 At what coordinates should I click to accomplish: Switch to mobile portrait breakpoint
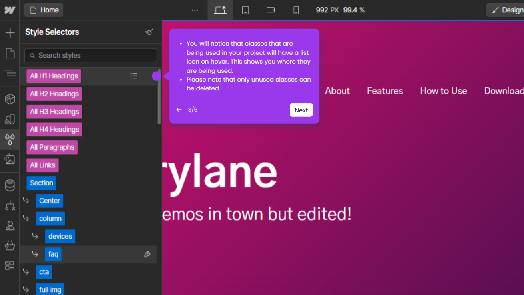click(x=296, y=10)
